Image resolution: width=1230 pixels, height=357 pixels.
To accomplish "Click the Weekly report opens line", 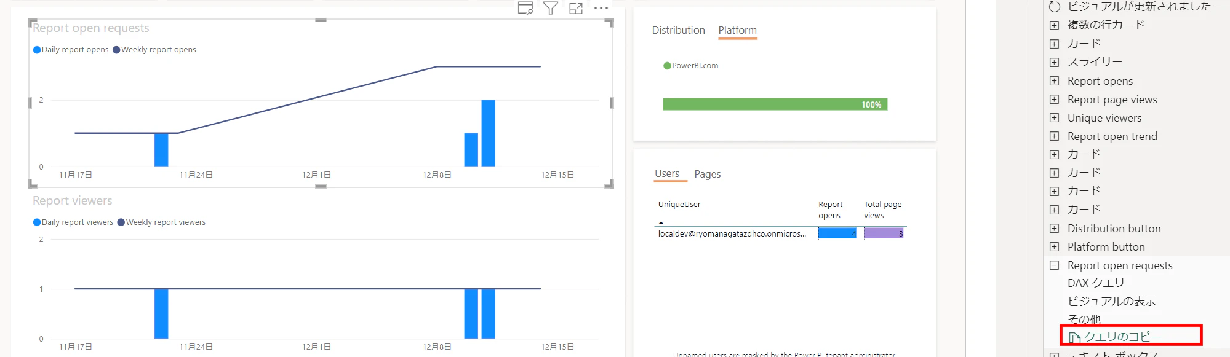I will tap(308, 100).
